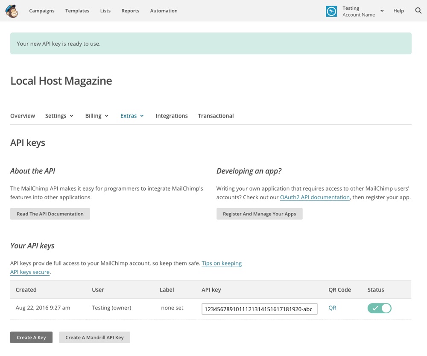The width and height of the screenshot is (427, 356).
Task: Open the Help menu
Action: point(398,11)
